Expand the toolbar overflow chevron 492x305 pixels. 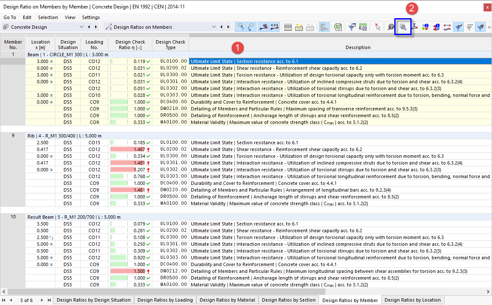point(489,27)
